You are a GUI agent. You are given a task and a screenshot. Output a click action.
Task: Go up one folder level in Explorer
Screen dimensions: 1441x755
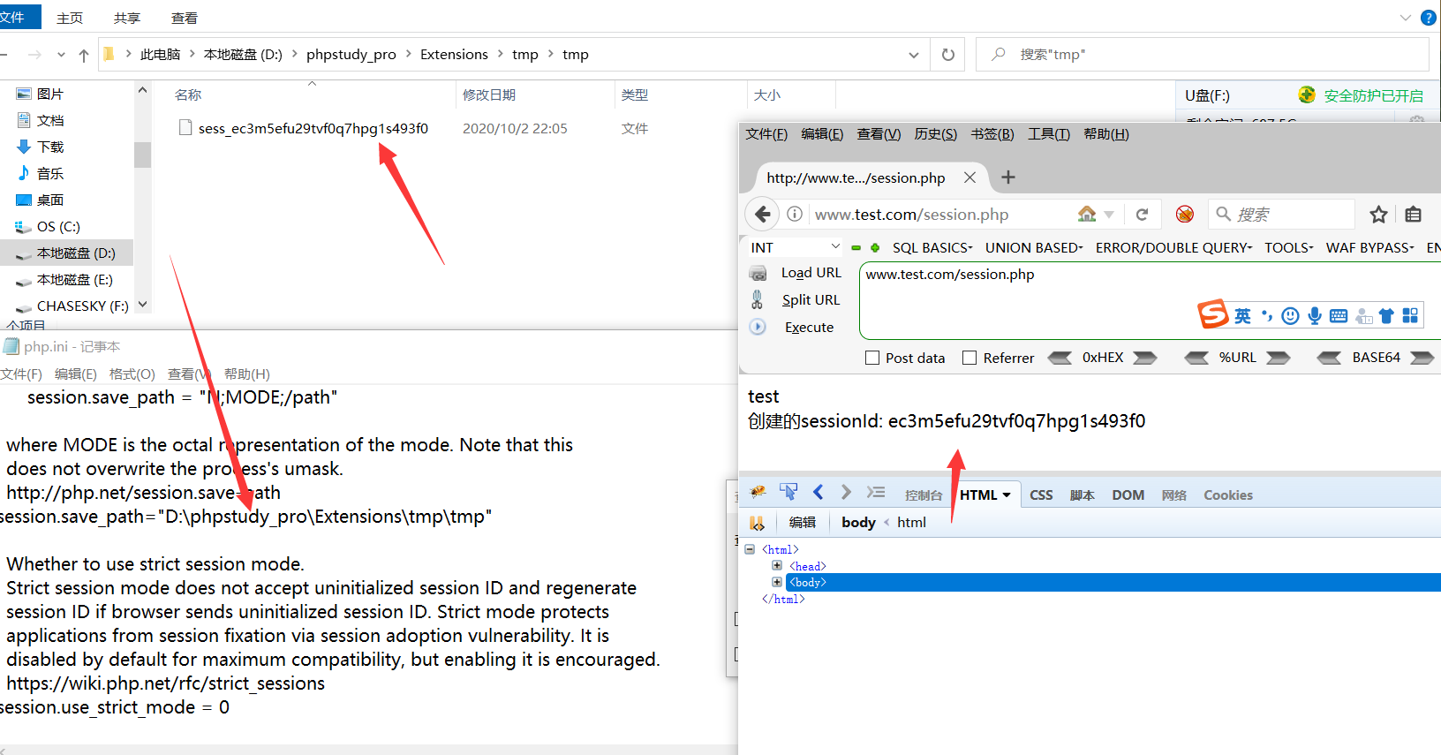tap(84, 55)
